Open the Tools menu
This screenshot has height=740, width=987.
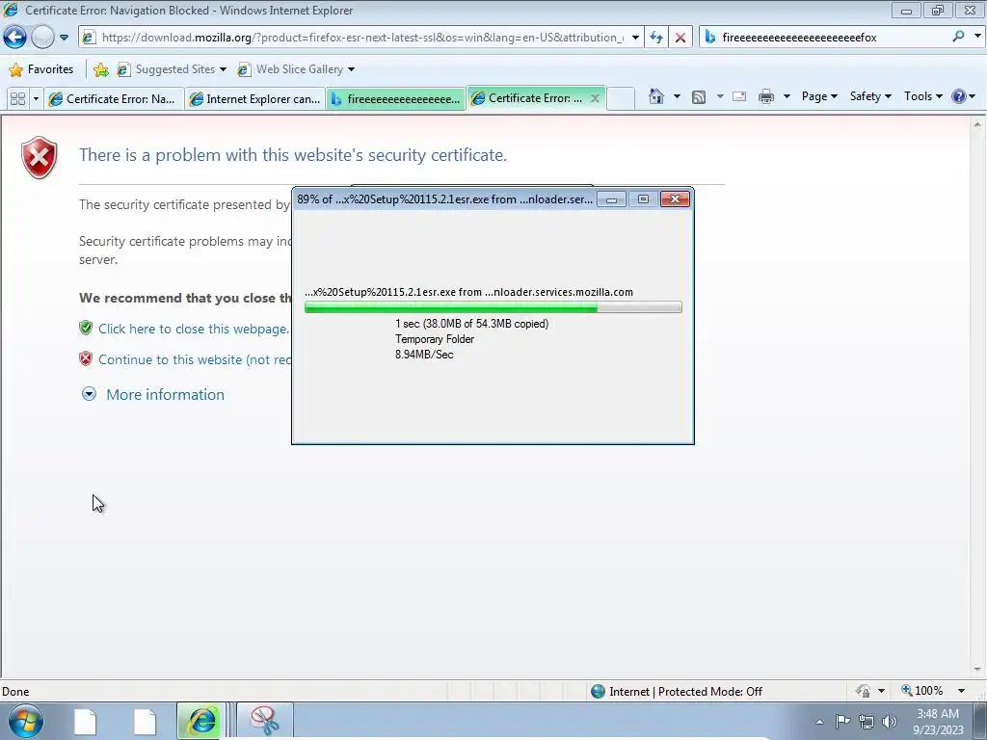pos(922,96)
